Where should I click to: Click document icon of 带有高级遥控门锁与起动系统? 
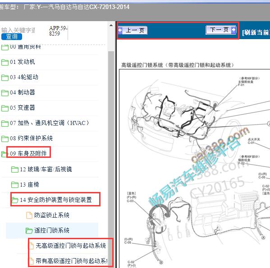coord(32,261)
